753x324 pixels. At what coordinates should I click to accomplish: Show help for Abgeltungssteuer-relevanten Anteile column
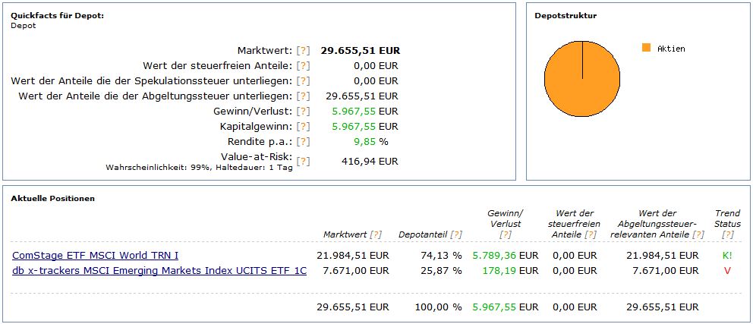tap(698, 235)
